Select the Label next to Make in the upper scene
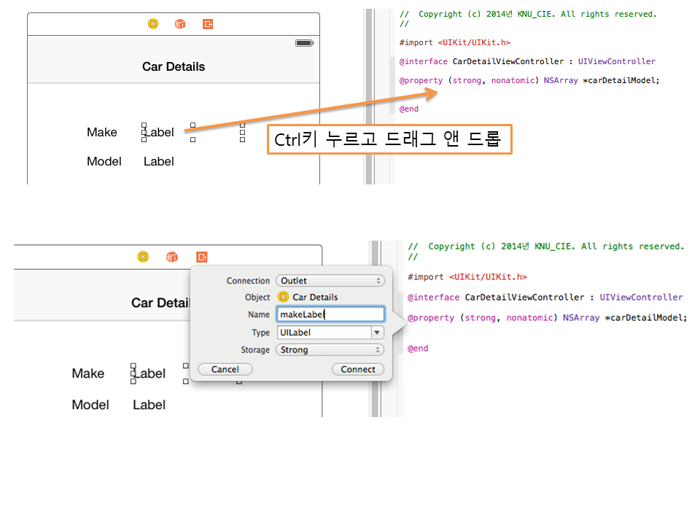The height and width of the screenshot is (525, 700). [x=159, y=132]
